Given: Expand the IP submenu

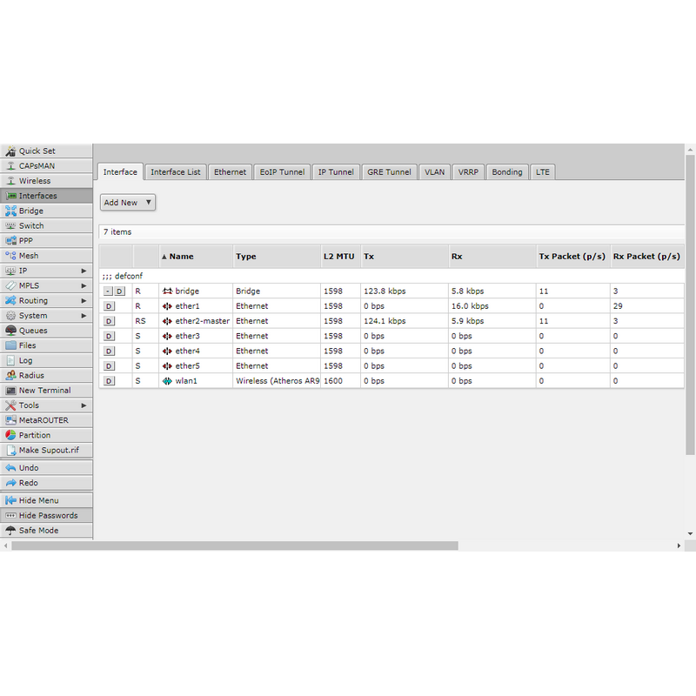Looking at the screenshot, I should coord(46,271).
